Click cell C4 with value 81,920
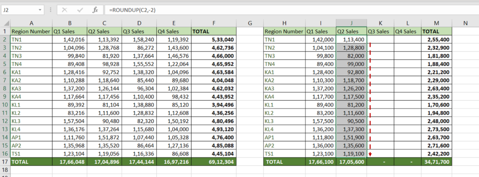 tap(104, 56)
